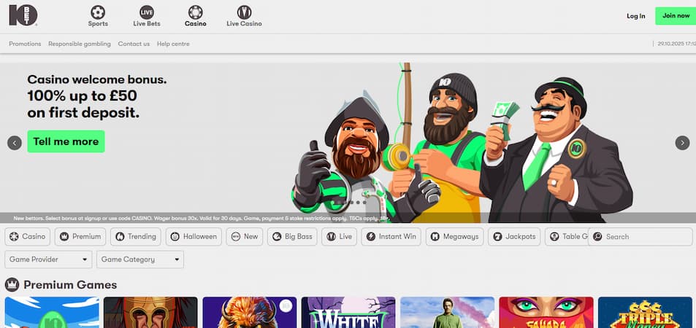Select the Big Bass games filter
Image resolution: width=696 pixels, height=328 pixels.
(x=293, y=237)
